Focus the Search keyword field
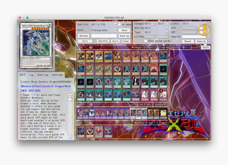 194,37
